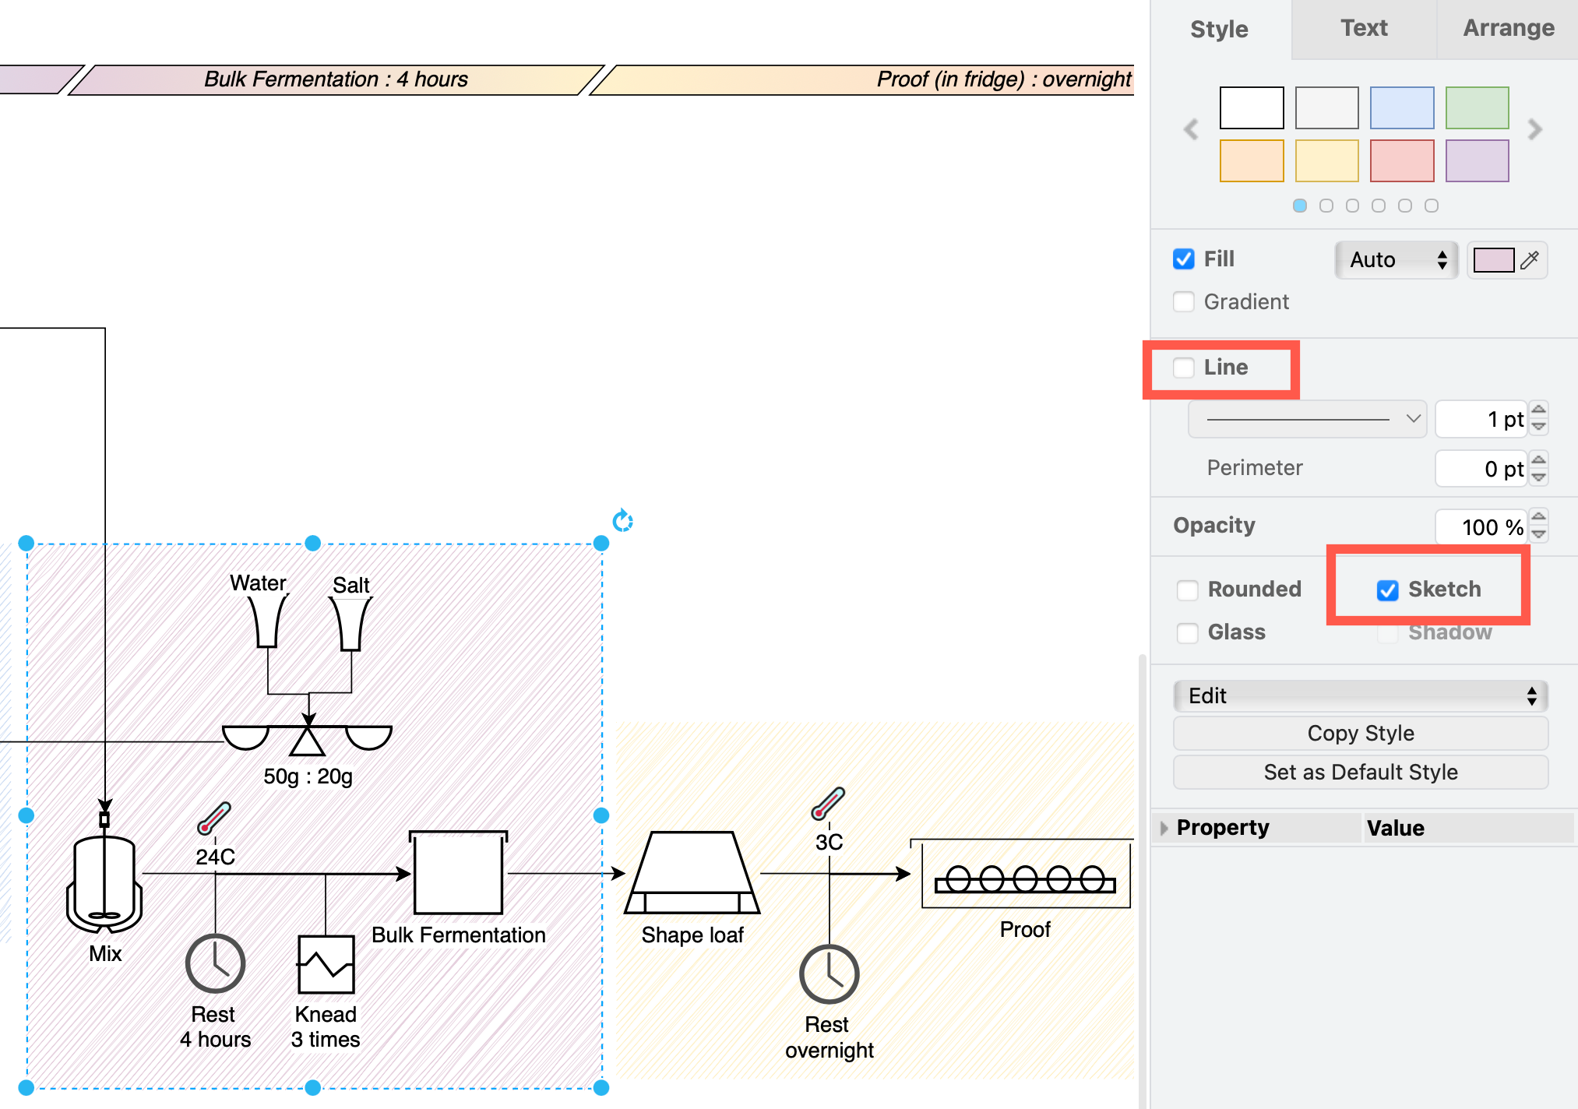The height and width of the screenshot is (1109, 1578).
Task: Disable the Sketch option
Action: click(x=1387, y=590)
